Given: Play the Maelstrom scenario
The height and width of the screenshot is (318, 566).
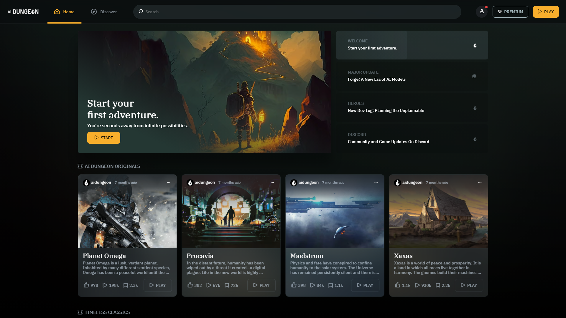Looking at the screenshot, I should (365, 285).
